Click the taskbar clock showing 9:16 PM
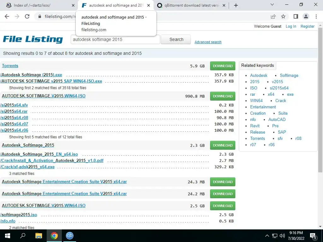 click(x=296, y=236)
